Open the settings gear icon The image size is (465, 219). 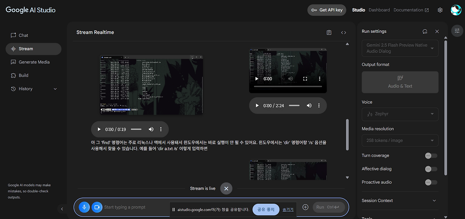(440, 10)
